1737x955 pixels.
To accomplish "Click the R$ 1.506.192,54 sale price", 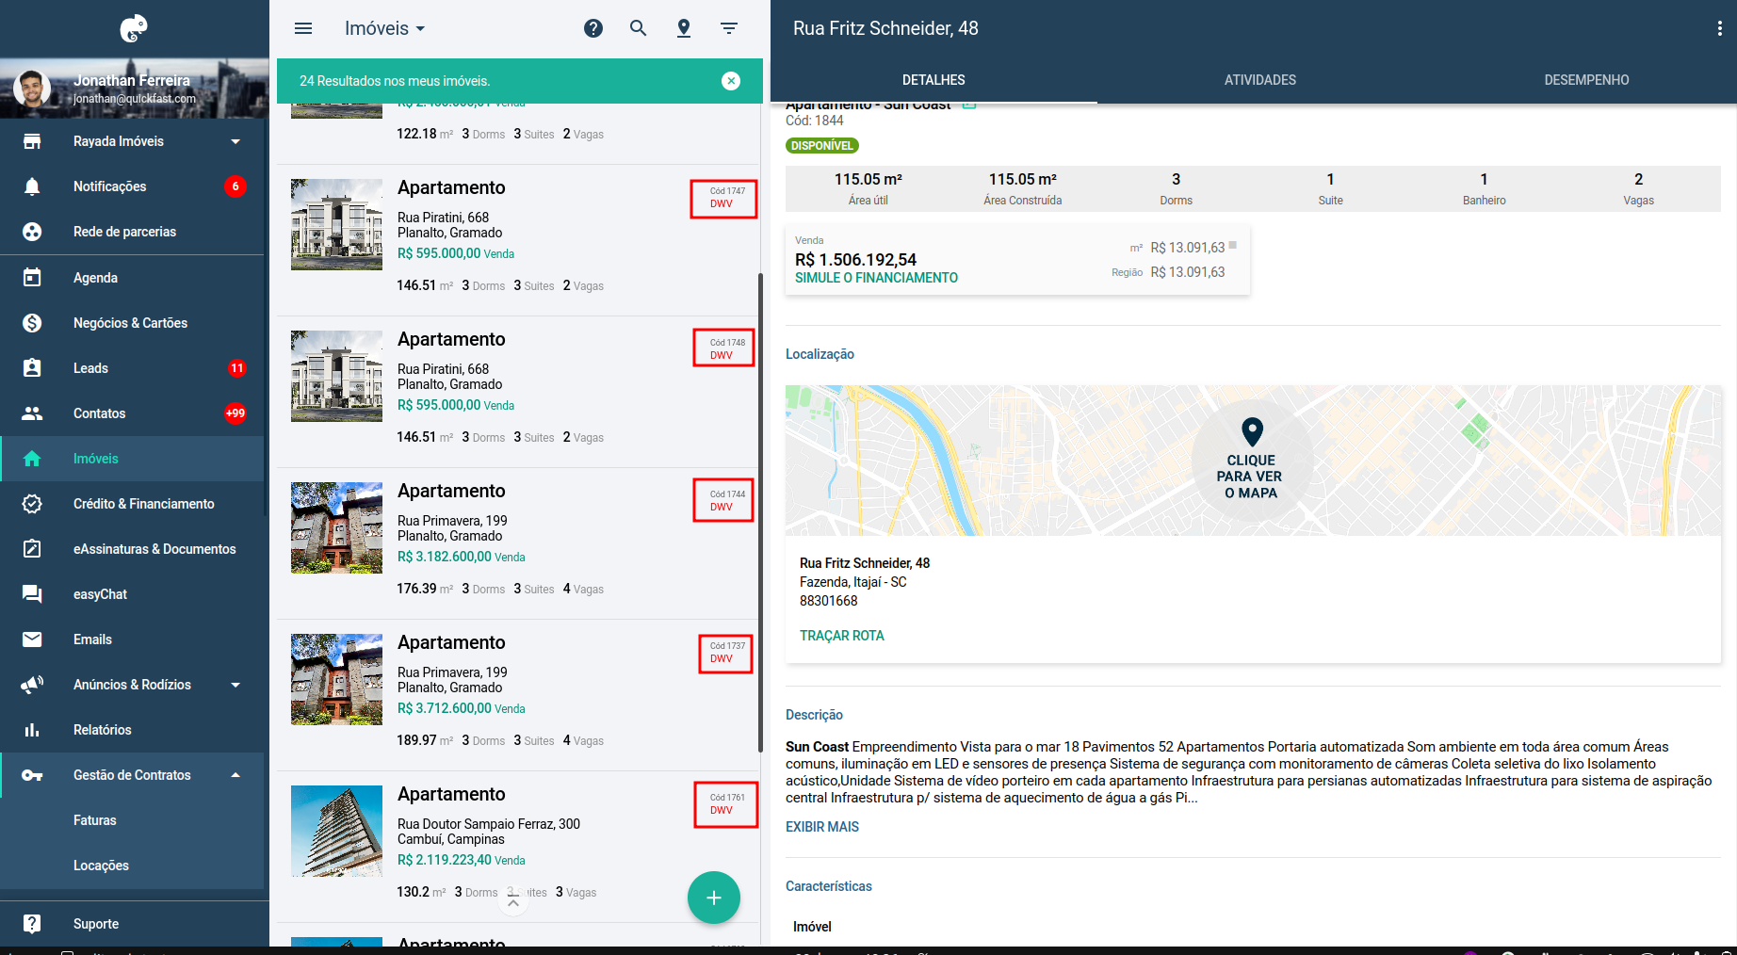I will [x=855, y=260].
